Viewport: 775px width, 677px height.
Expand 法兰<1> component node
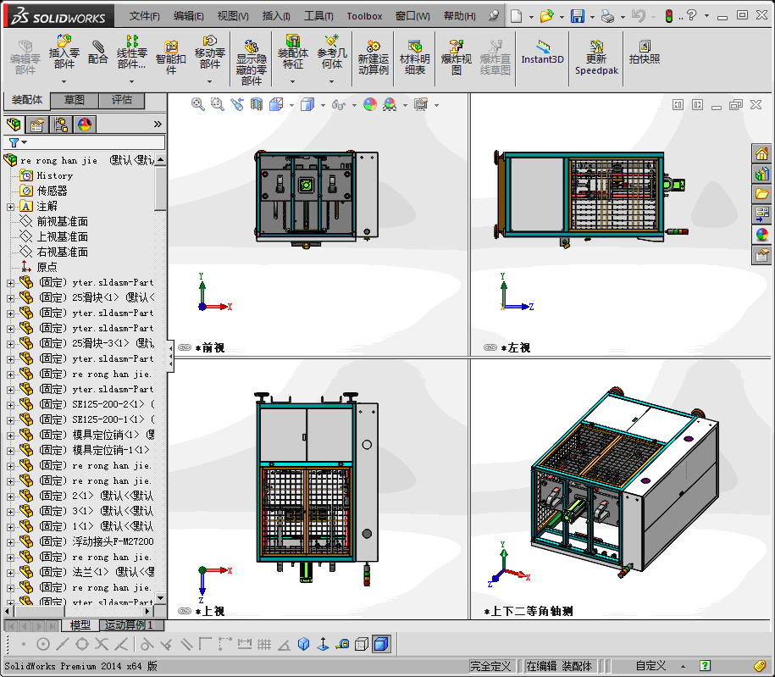(10, 573)
